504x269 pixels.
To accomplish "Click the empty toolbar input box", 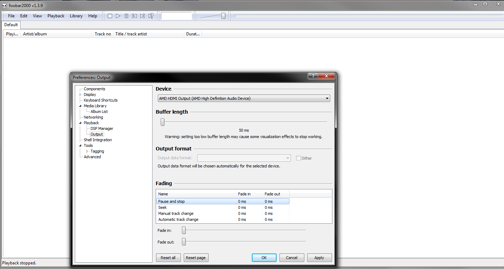I will coord(177,16).
